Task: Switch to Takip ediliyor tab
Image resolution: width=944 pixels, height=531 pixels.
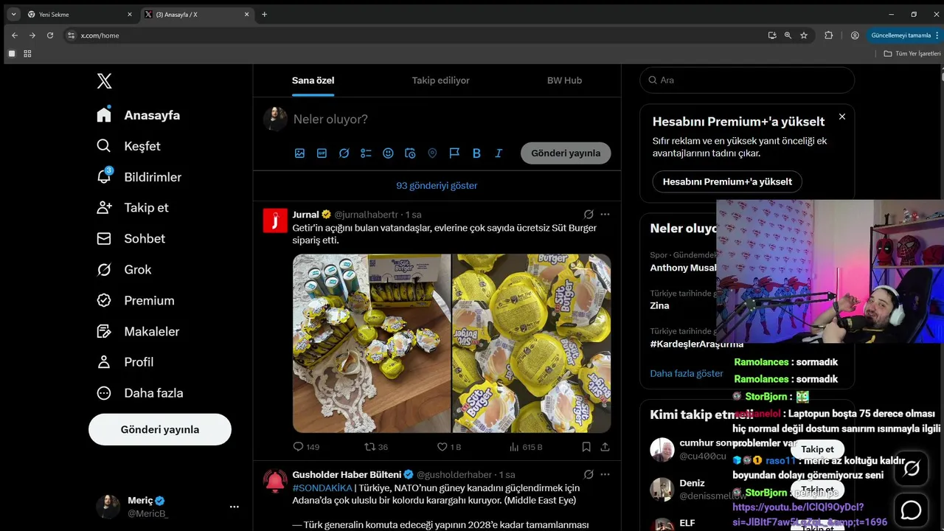Action: tap(441, 80)
